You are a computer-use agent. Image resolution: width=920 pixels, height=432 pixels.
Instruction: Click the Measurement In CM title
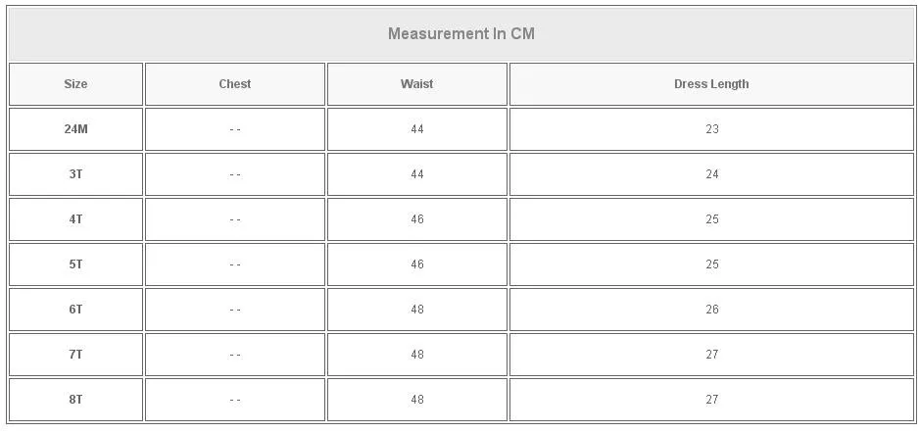[461, 33]
